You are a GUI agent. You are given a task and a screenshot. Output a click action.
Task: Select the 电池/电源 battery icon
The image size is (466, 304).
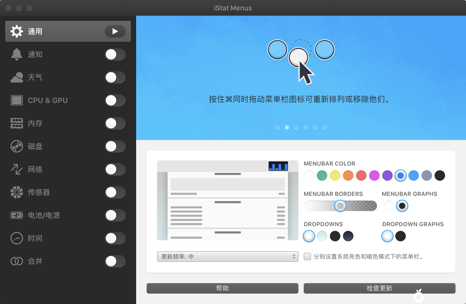(16, 215)
